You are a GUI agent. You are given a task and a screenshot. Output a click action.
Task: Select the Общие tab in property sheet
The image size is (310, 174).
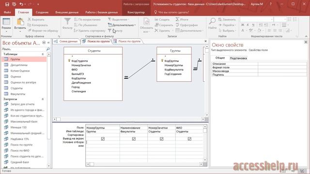220,58
